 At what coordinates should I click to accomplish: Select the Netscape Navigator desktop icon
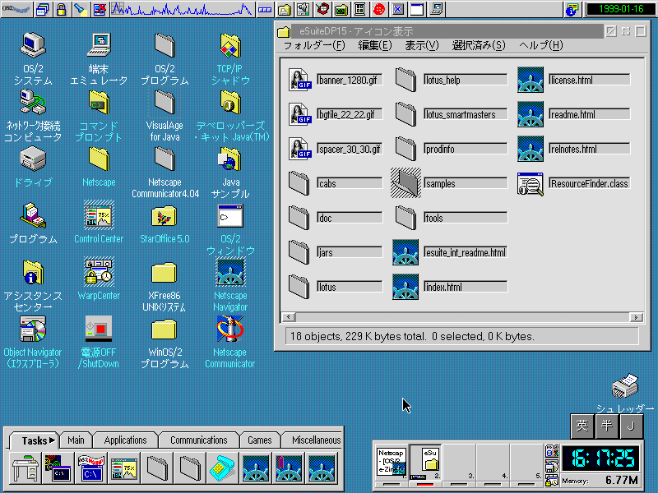tap(230, 273)
